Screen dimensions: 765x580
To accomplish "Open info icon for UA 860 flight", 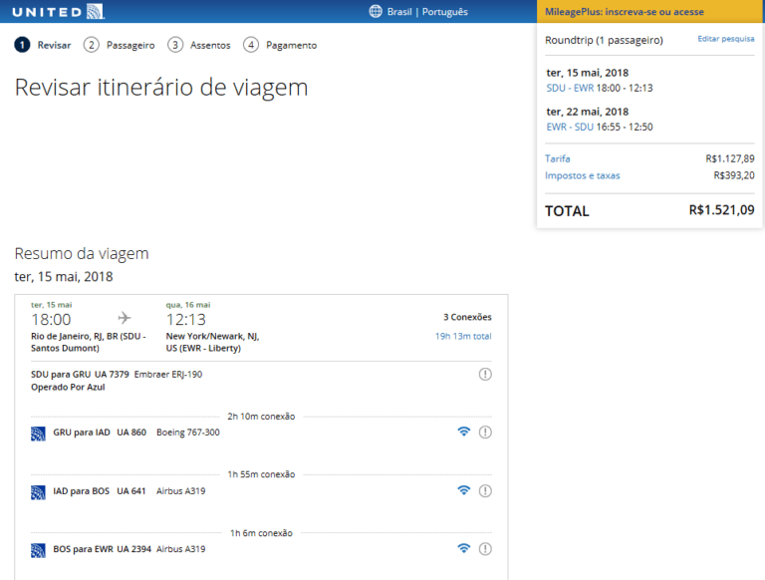I will point(485,432).
